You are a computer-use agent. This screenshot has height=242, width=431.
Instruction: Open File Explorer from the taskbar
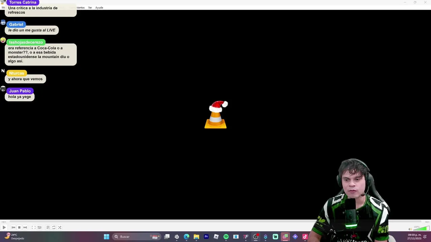(x=196, y=237)
